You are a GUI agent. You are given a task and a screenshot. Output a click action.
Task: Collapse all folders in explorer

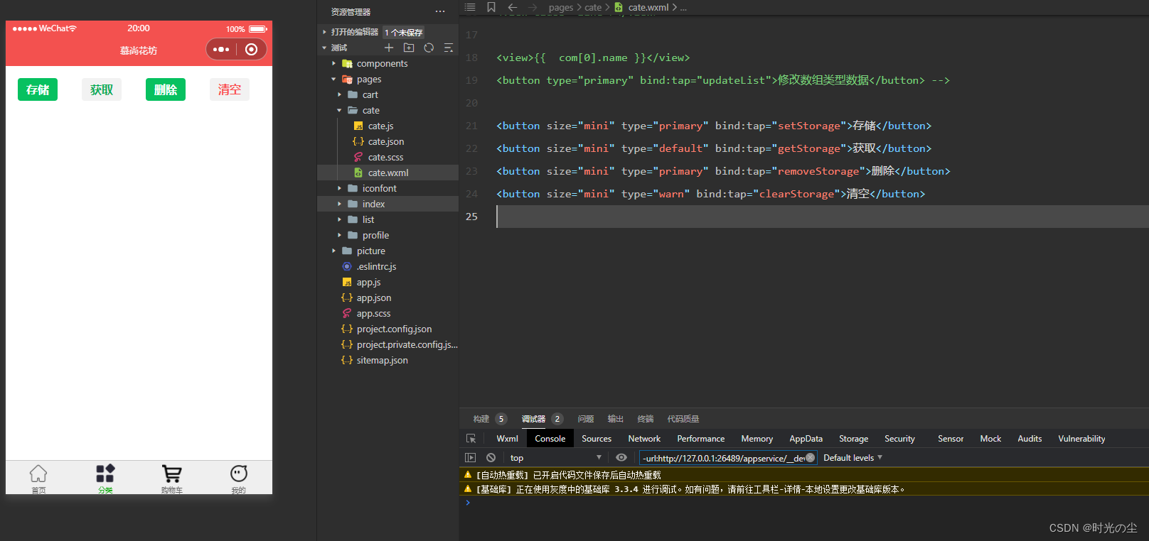point(449,48)
